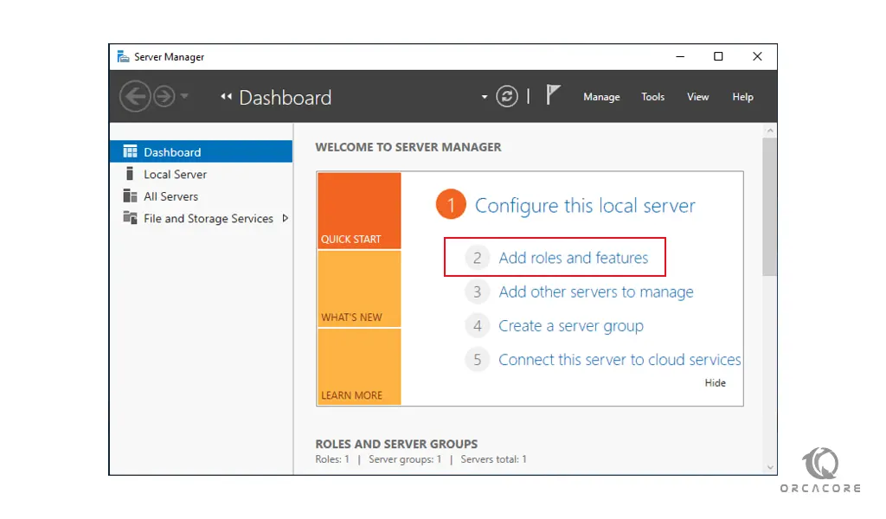Click Add roles and features link
886x519 pixels.
[x=573, y=258]
